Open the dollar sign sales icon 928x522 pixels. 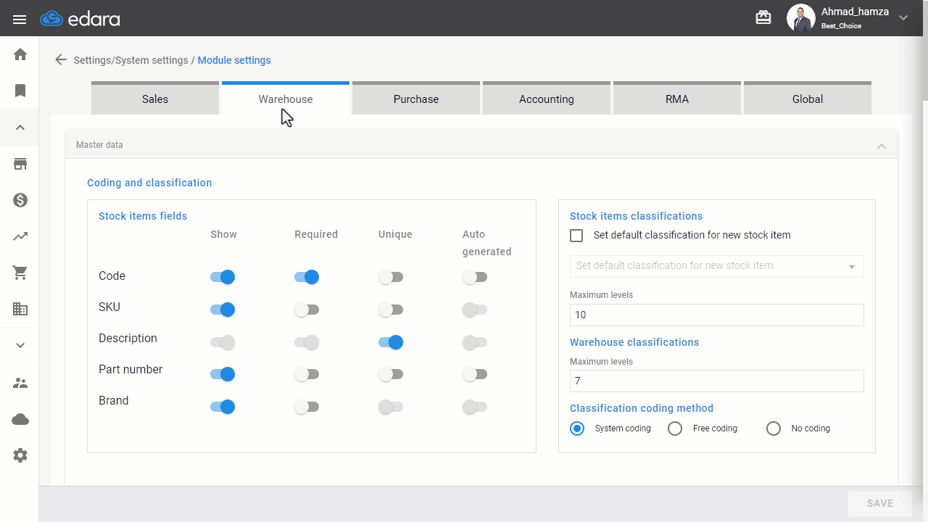tap(20, 200)
